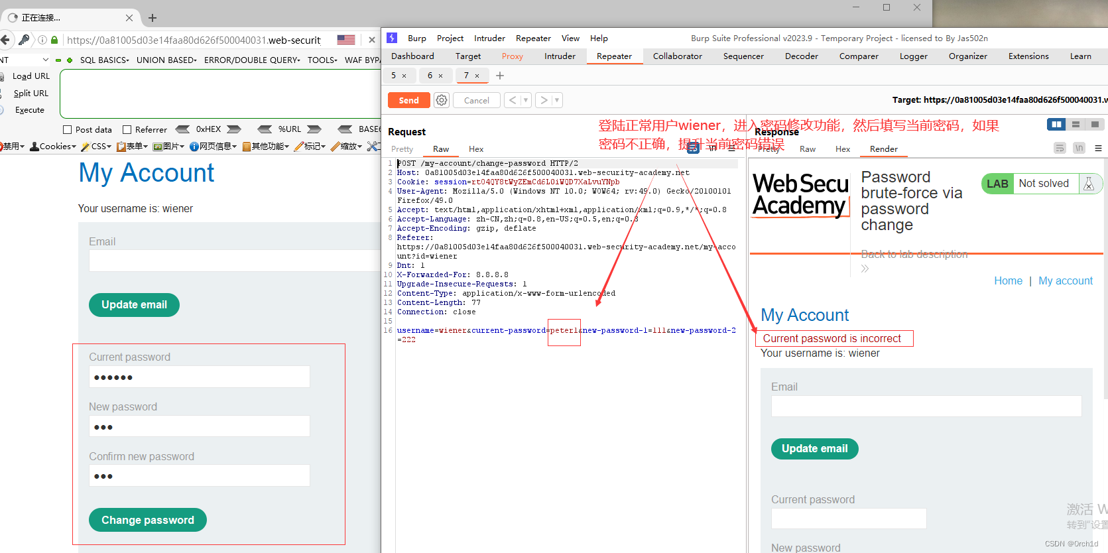Click the right arrow after %URL

point(314,129)
